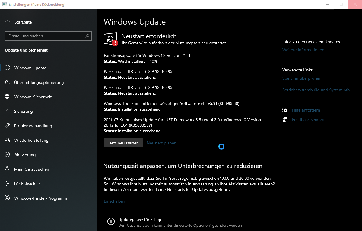This screenshot has height=231, width=362.
Task: Open Betriebssystembuild und Systeminfo link
Action: [x=316, y=90]
